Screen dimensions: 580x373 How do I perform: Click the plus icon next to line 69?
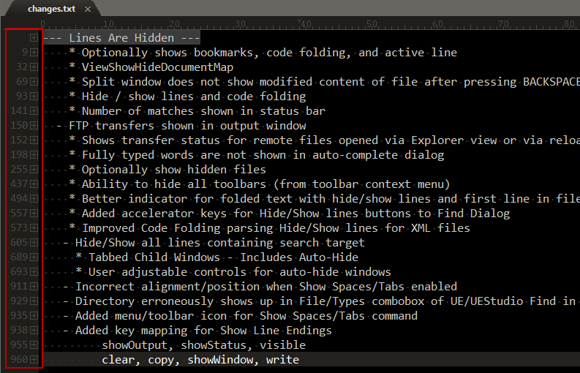[x=34, y=81]
